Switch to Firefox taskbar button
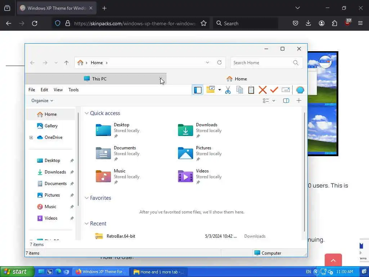The image size is (369, 277). pyautogui.click(x=101, y=272)
